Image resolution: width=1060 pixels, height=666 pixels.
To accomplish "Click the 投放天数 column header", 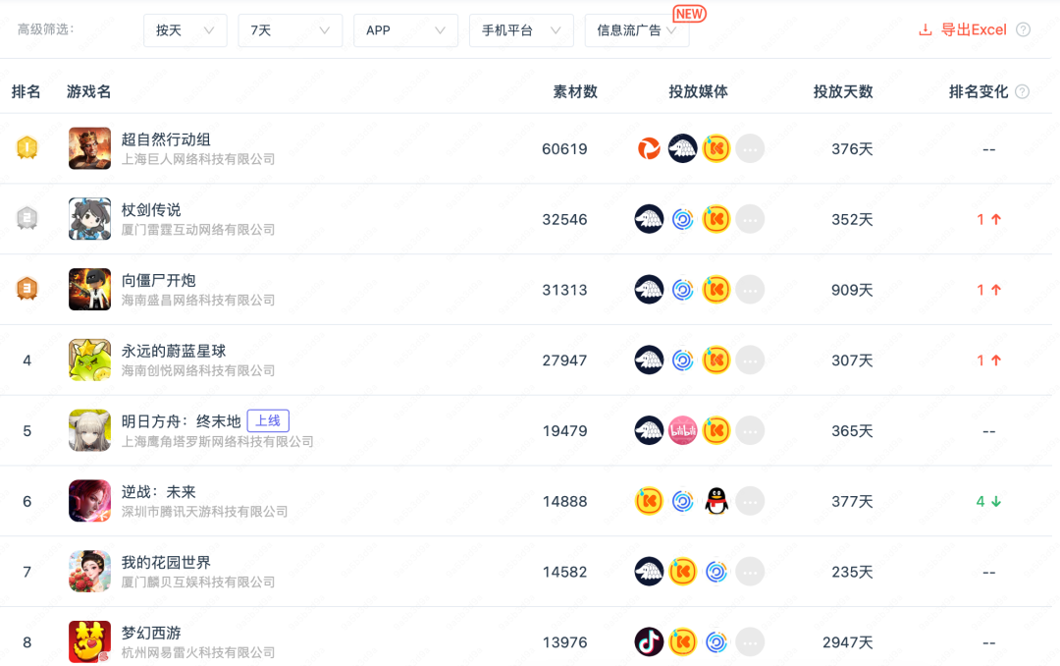I will click(x=842, y=92).
